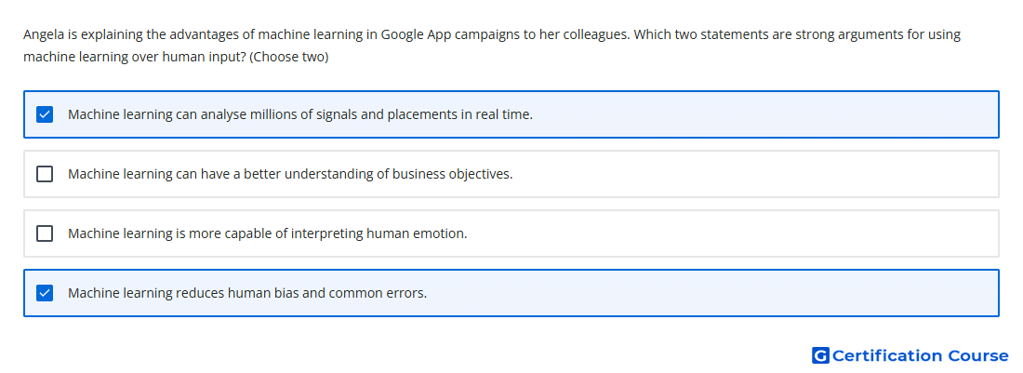Untick the blue checkmark beside "human bias" answer
The width and height of the screenshot is (1023, 373).
(x=45, y=293)
